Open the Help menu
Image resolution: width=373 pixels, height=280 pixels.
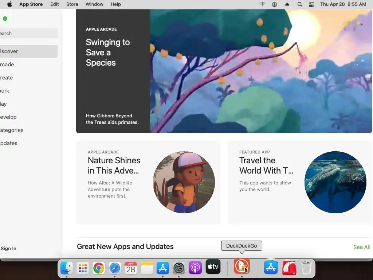(115, 4)
